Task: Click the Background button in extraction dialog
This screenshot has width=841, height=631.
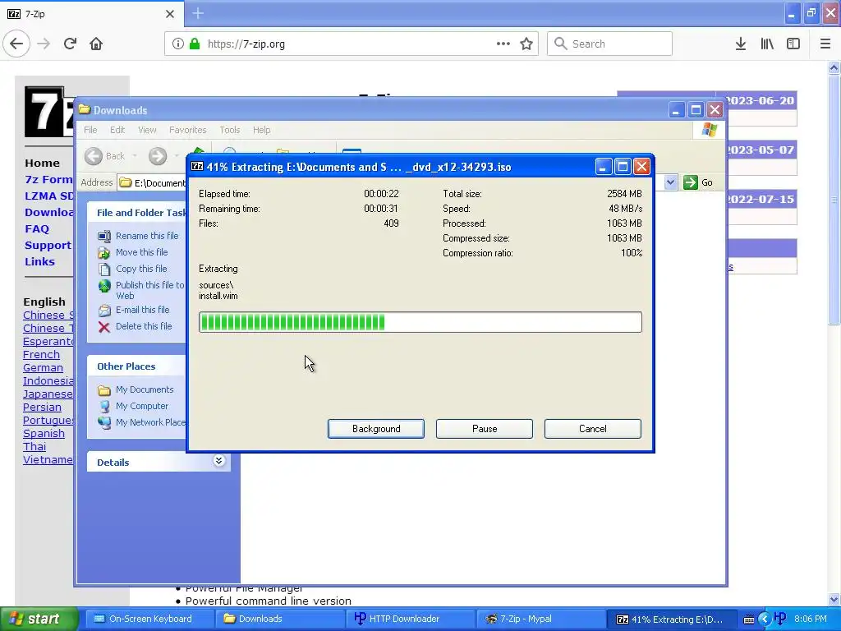Action: click(x=376, y=429)
